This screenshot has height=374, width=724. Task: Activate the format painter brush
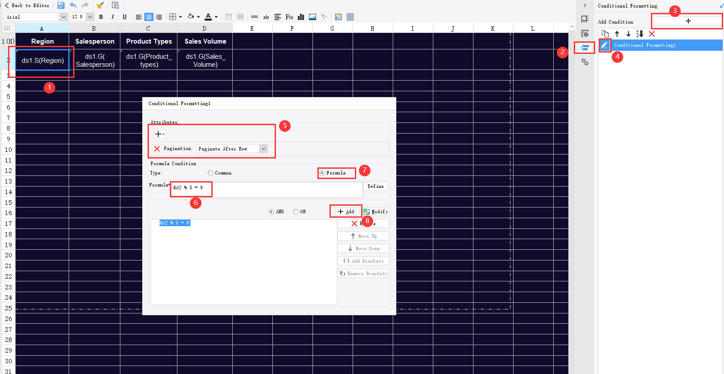[x=100, y=5]
